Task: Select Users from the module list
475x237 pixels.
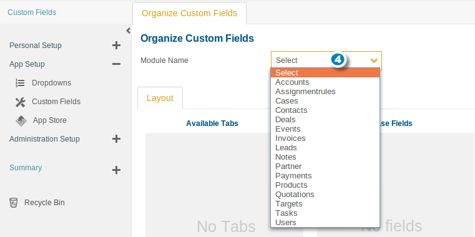Action: click(x=325, y=223)
